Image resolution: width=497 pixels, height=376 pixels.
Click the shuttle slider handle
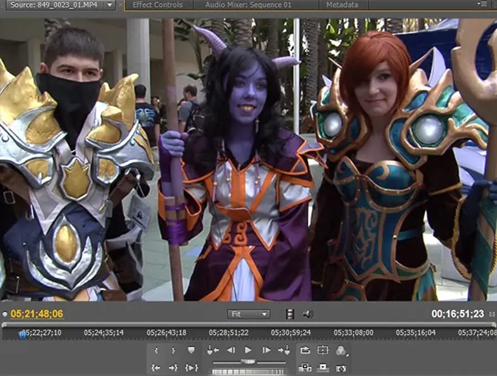[248, 362]
